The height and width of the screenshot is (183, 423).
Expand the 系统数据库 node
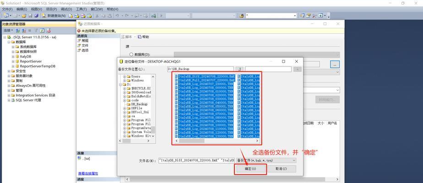coord(13,47)
